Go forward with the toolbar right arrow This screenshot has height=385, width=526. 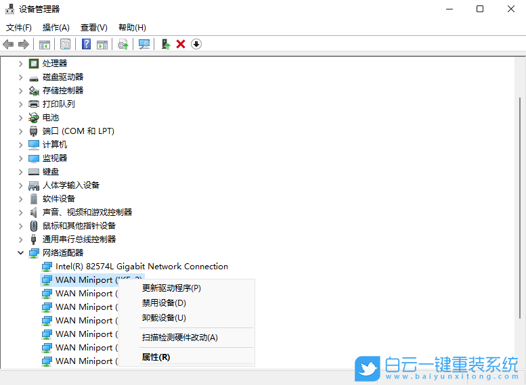tap(24, 44)
